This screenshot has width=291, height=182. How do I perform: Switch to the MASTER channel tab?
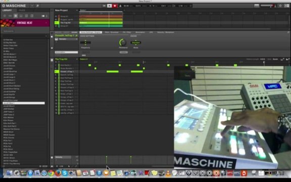[58, 32]
